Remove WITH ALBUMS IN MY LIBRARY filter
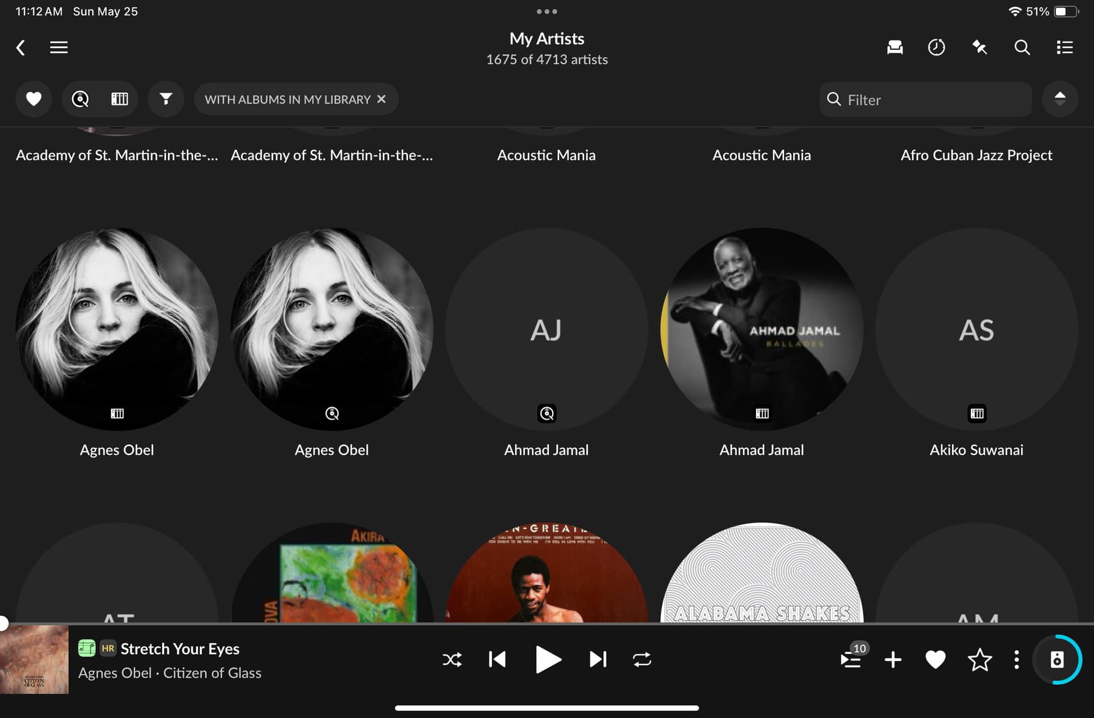1094x718 pixels. tap(382, 99)
